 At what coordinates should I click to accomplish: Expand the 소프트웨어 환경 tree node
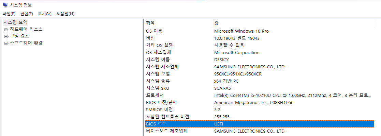coord(6,43)
